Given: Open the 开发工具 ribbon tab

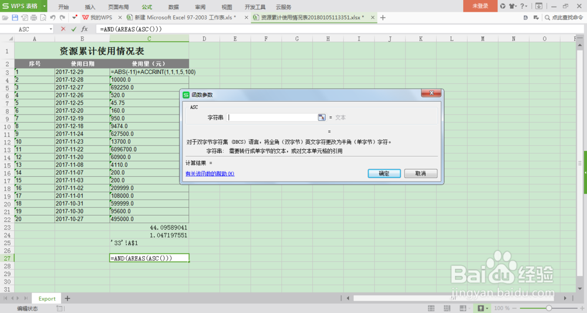Looking at the screenshot, I should (255, 6).
